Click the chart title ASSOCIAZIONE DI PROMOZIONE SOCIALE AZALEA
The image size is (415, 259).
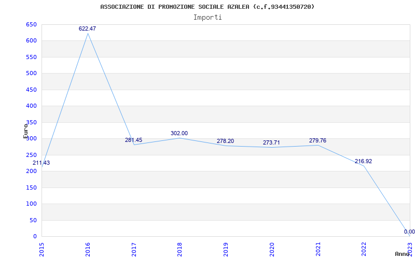207,7
